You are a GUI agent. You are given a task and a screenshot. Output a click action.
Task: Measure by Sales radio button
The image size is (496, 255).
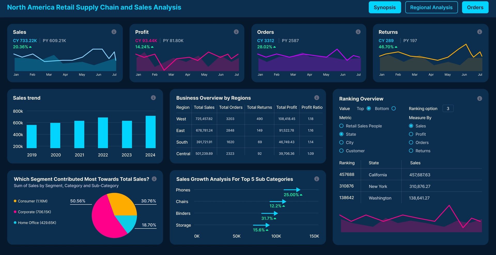411,126
